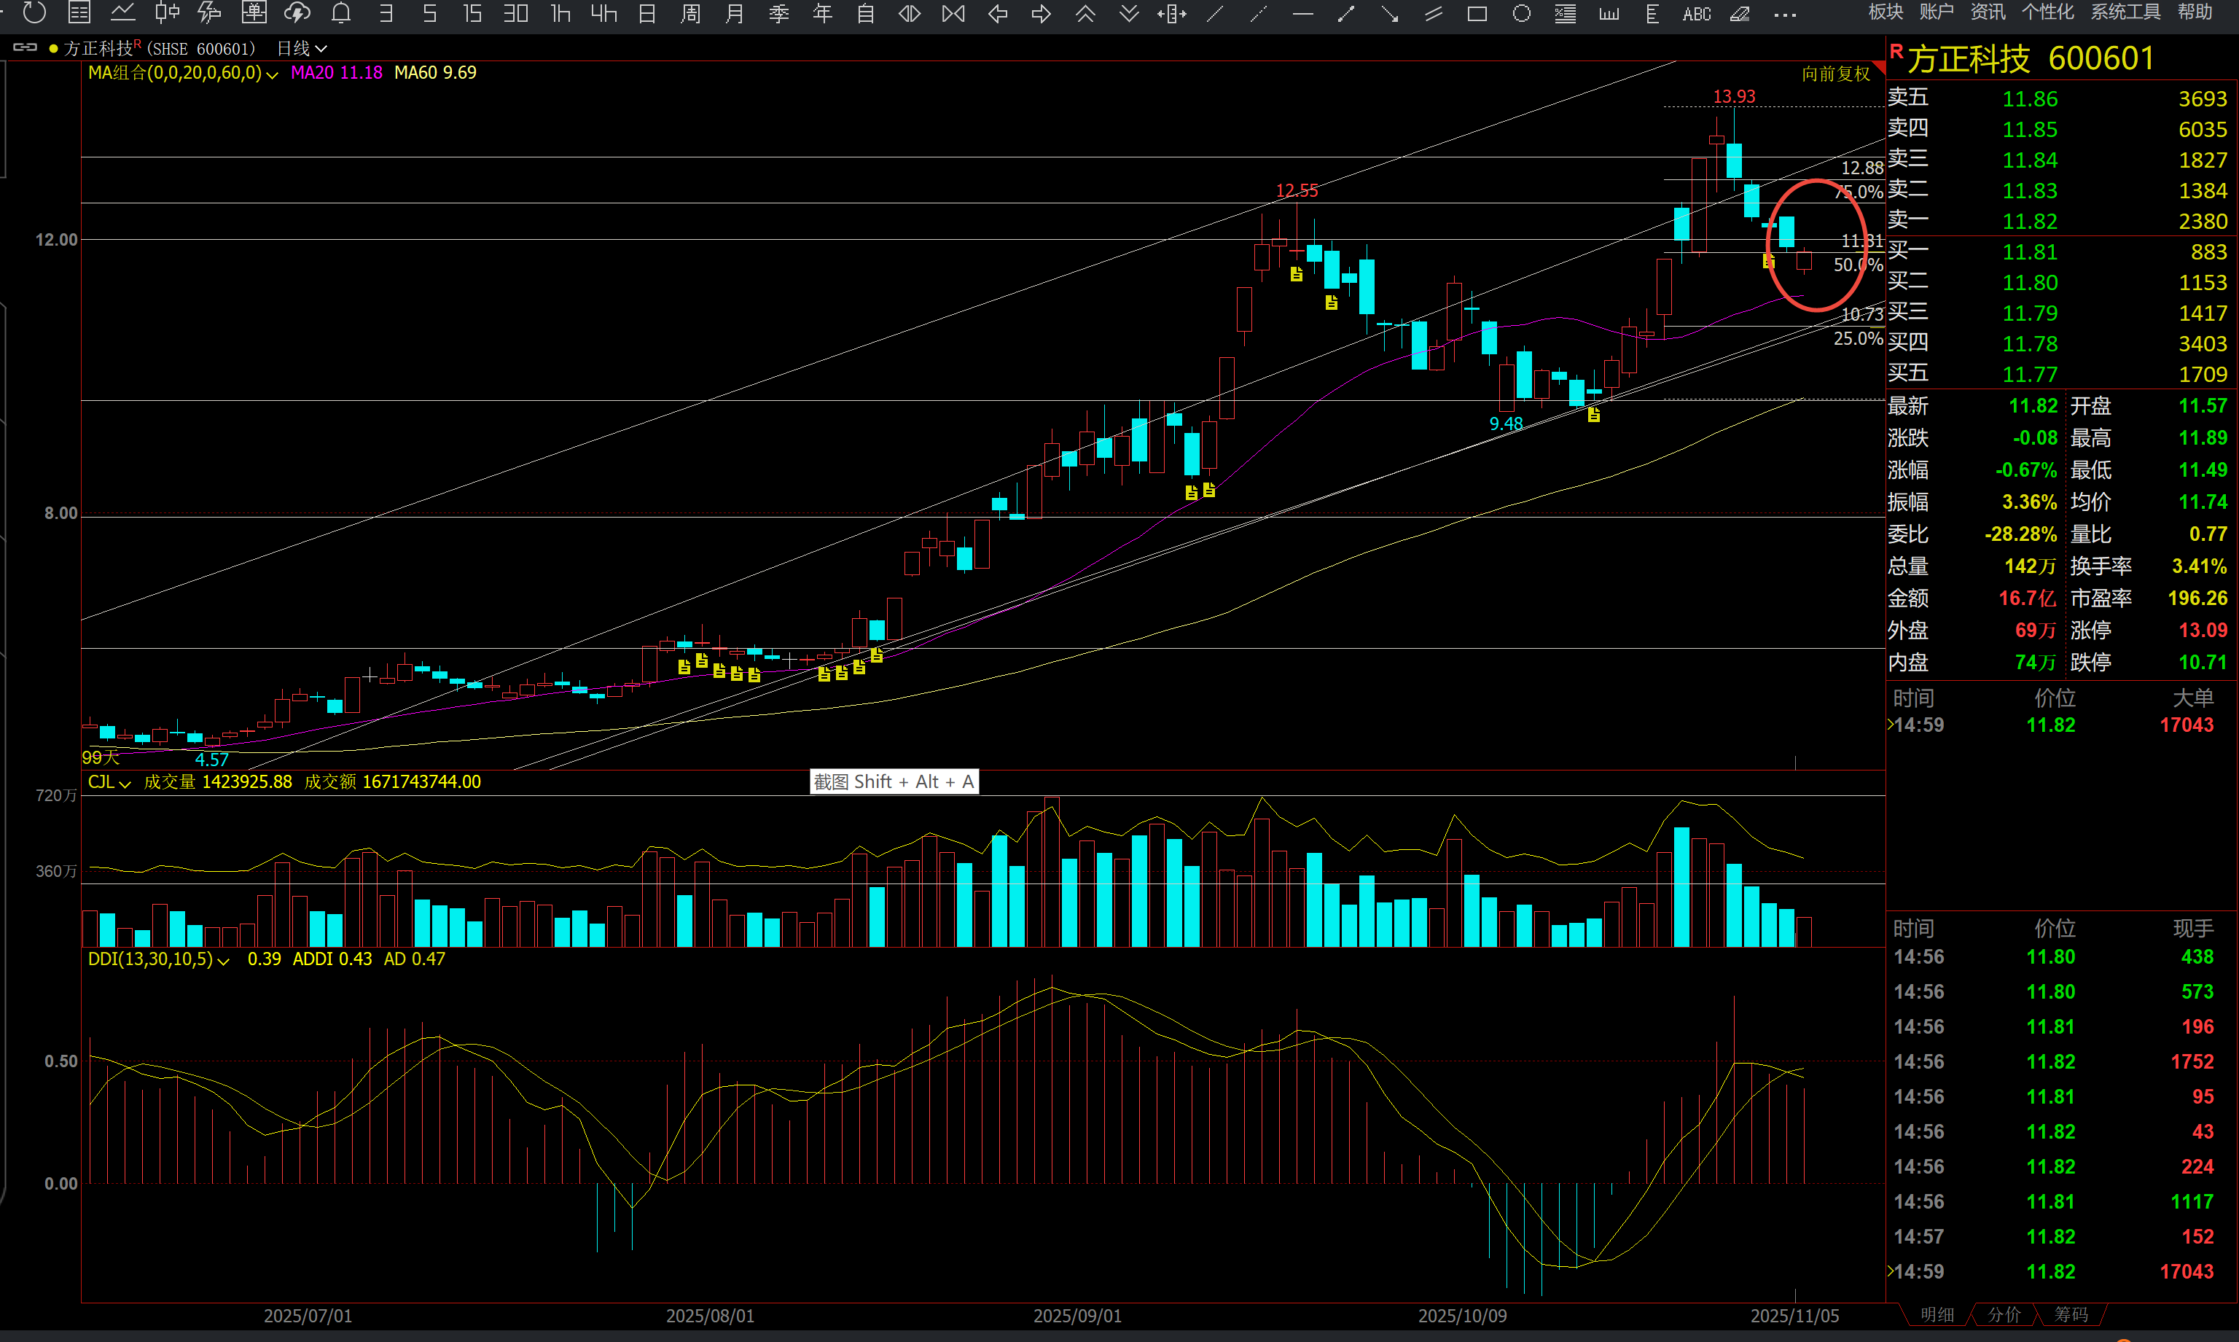Expand the DDI indicator dropdown
The image size is (2239, 1342).
pyautogui.click(x=223, y=960)
